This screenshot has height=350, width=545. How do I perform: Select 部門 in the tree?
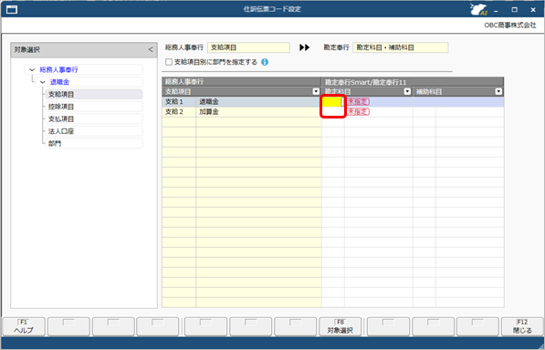[x=94, y=143]
